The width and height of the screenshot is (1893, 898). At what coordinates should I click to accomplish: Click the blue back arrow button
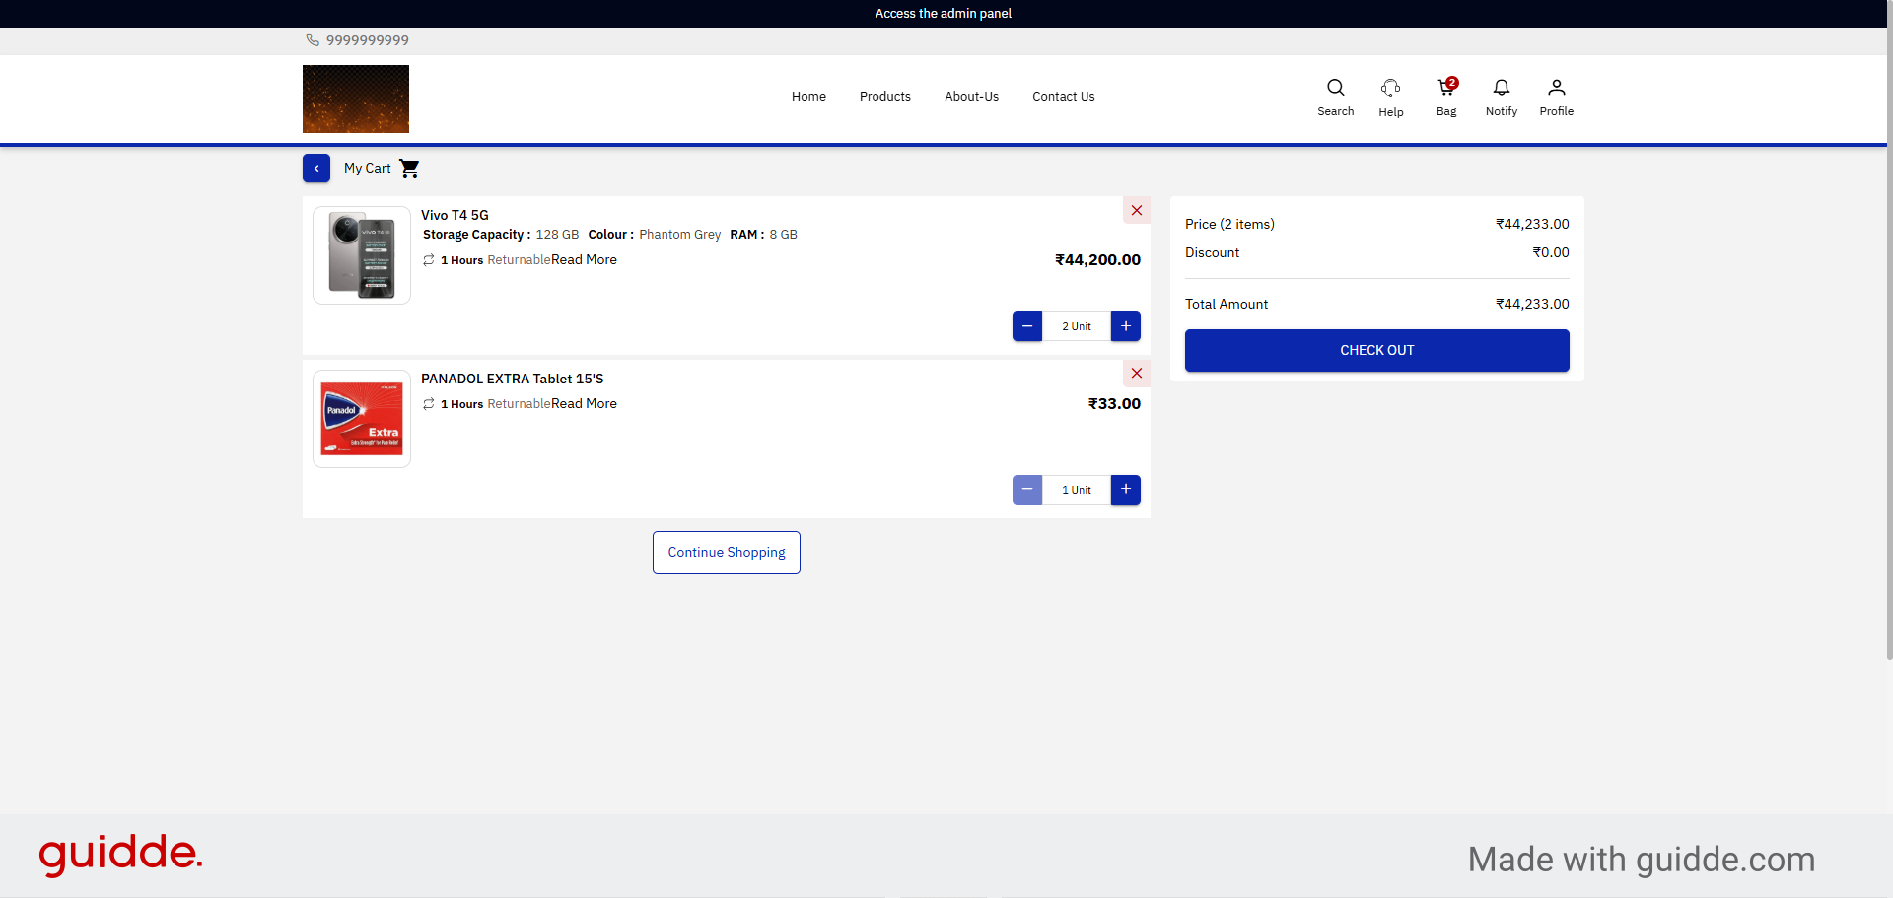tap(316, 169)
